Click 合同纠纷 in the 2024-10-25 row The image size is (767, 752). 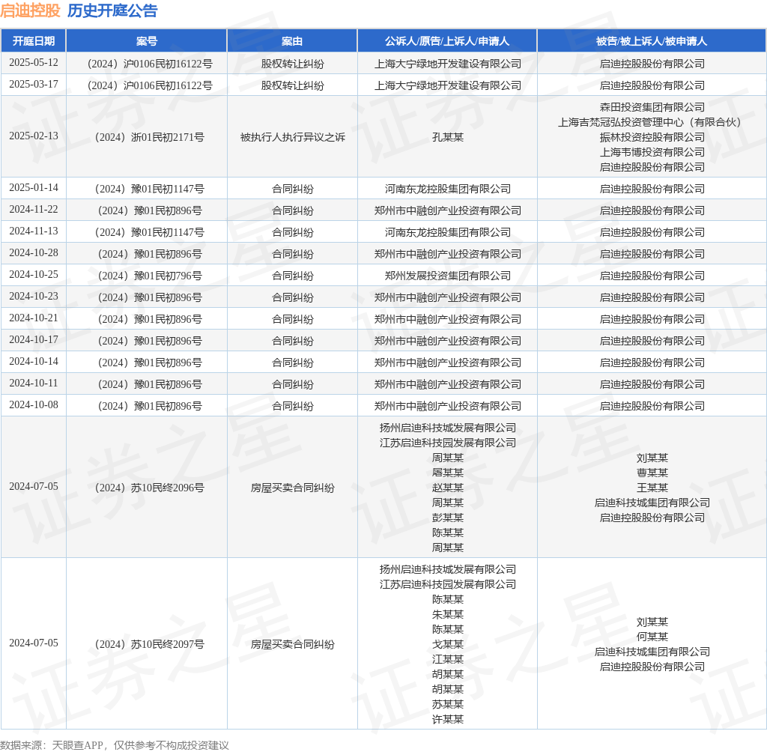point(293,276)
